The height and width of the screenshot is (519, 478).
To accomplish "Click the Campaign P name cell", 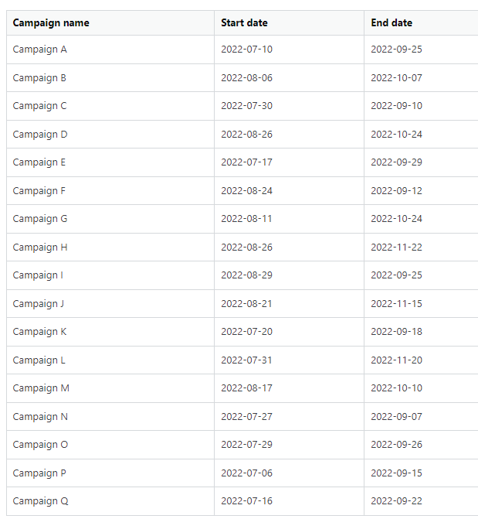I will pyautogui.click(x=40, y=473).
